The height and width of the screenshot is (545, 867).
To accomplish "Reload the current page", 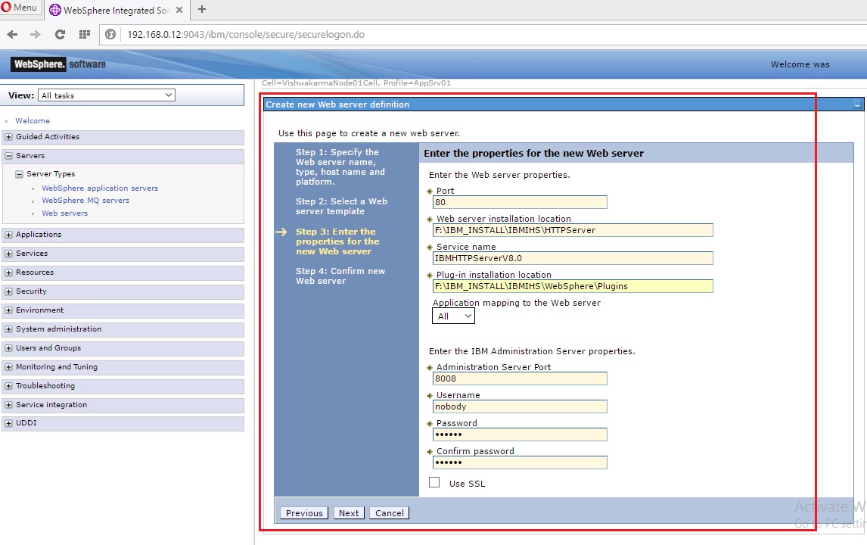I will tap(60, 34).
